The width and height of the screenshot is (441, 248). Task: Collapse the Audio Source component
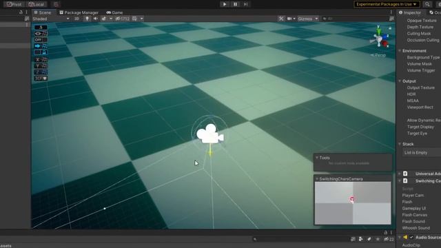tap(400, 237)
